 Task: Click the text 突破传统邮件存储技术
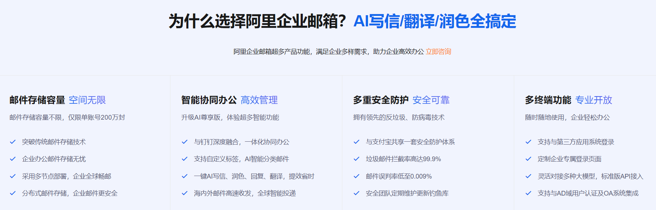(54, 142)
